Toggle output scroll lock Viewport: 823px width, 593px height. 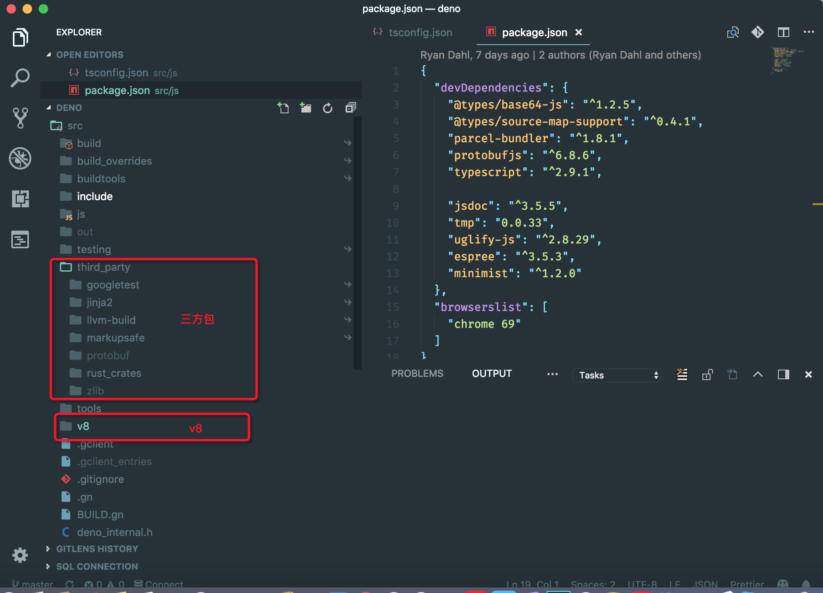[x=707, y=374]
